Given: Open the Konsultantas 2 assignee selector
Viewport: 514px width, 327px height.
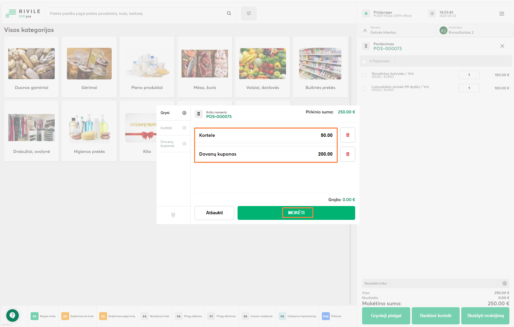Looking at the screenshot, I should (474, 31).
